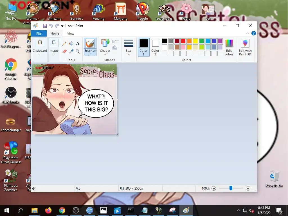This screenshot has height=216, width=288.
Task: Pick the black palette swatch
Action: [x=164, y=41]
